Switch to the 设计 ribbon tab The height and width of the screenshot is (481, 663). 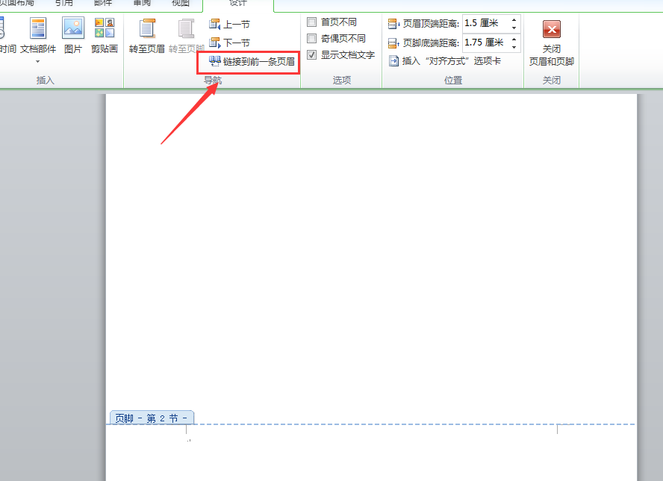(238, 4)
